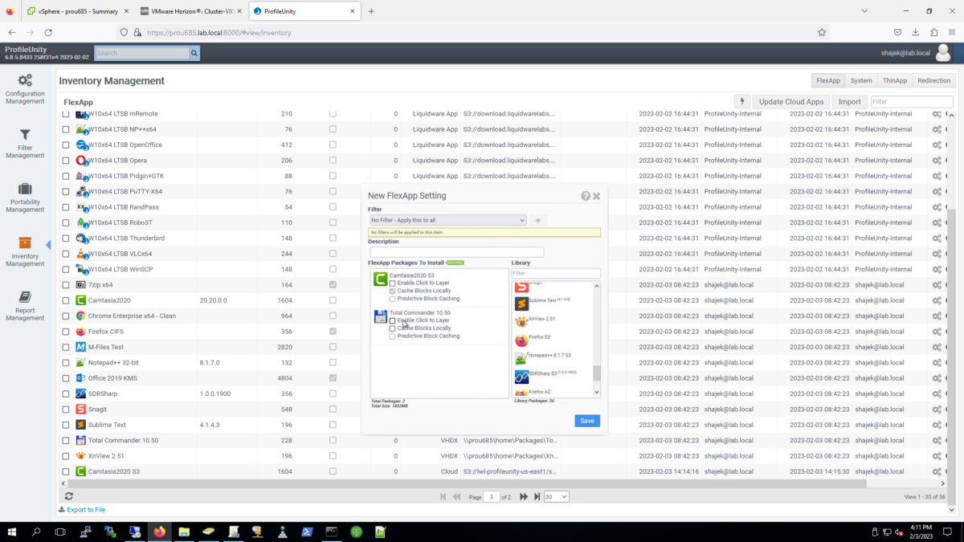Click the Export to File link
Screen dimensions: 964x542
(x=87, y=509)
